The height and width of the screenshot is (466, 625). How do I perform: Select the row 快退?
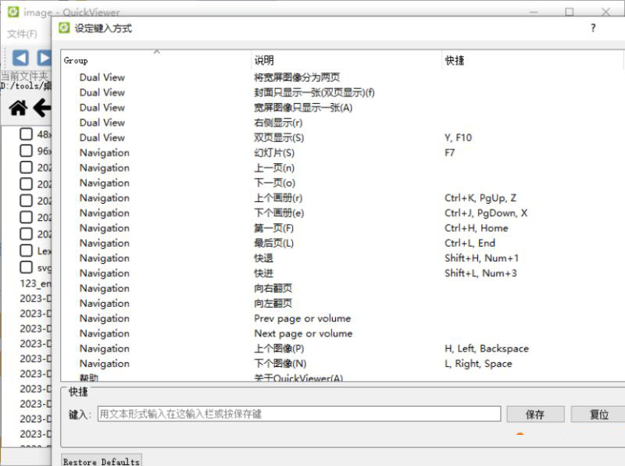coord(343,258)
